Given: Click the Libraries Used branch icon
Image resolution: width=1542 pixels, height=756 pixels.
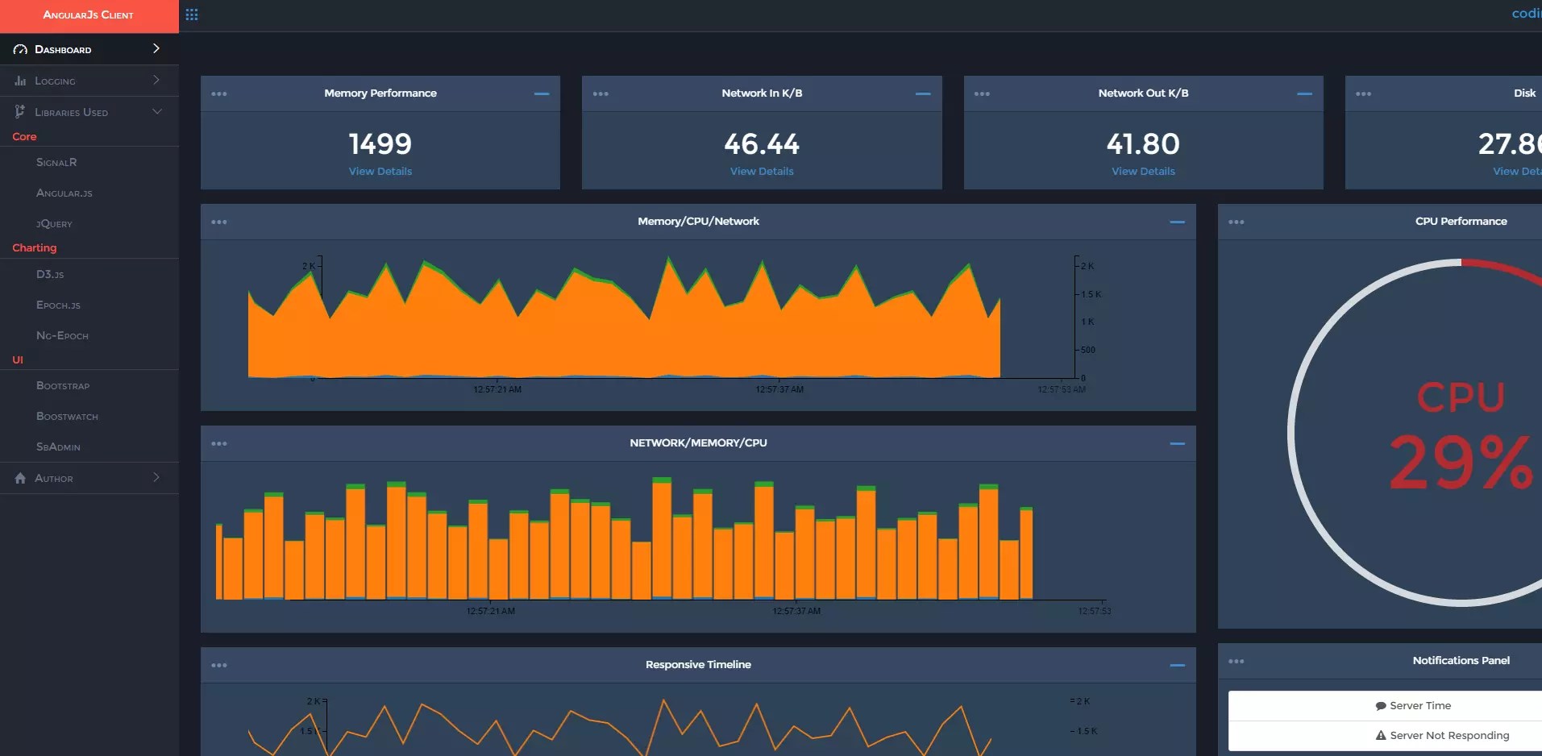Looking at the screenshot, I should pos(19,111).
